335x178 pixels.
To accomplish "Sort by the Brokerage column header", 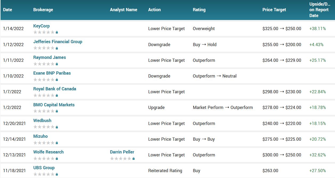I will [43, 10].
